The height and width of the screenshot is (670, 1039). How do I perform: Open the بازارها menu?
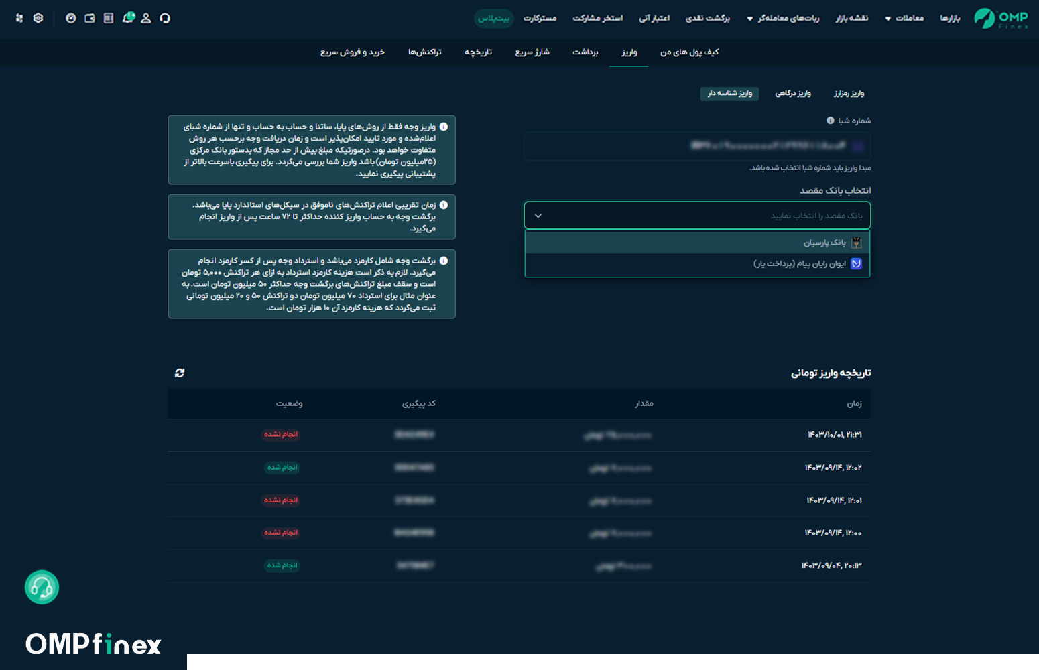pos(950,18)
